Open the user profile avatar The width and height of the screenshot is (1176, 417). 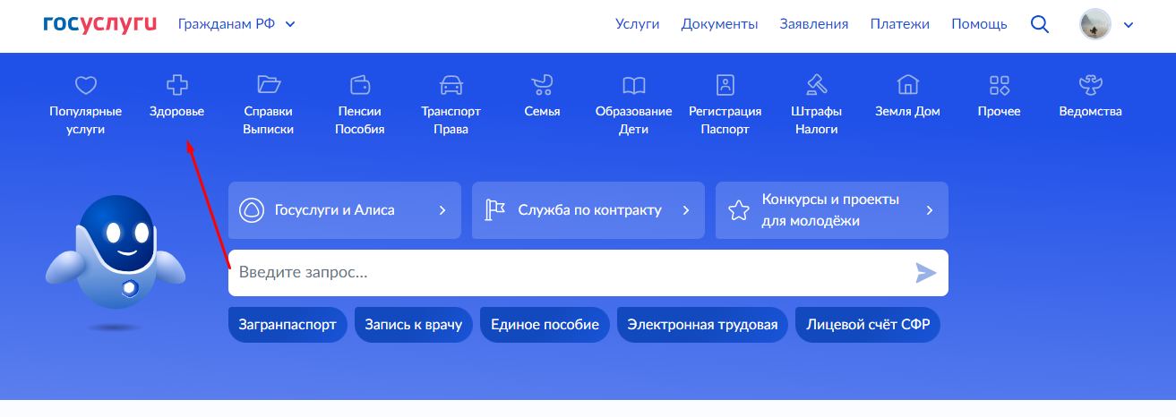click(1095, 24)
